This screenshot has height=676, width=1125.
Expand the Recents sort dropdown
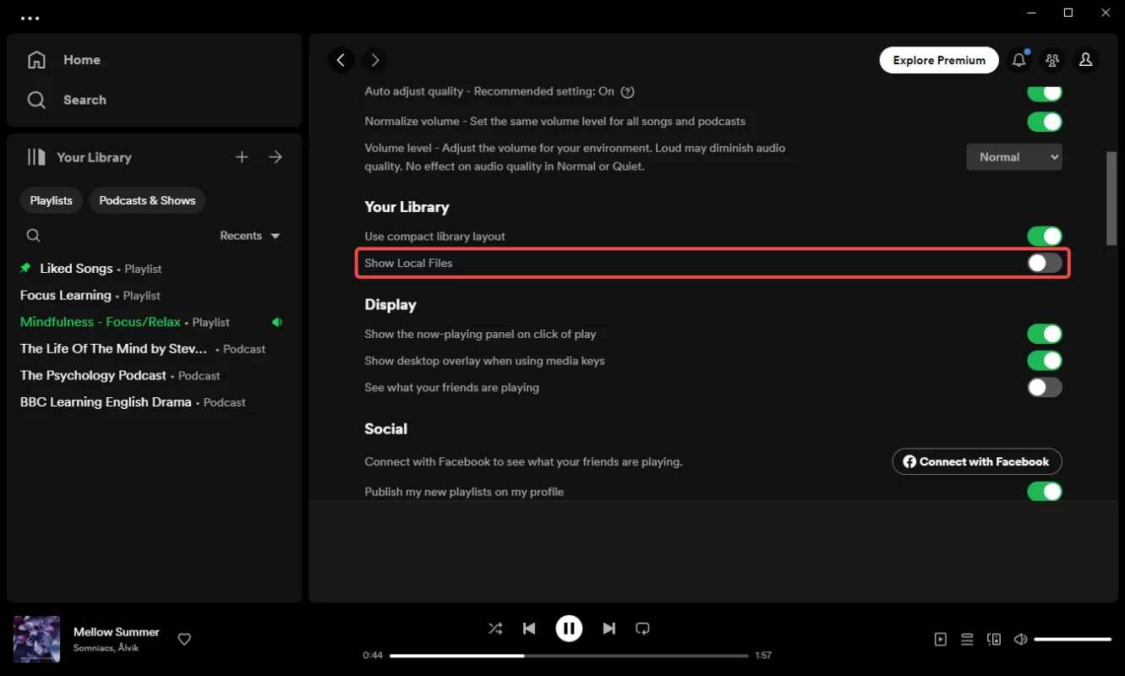(x=249, y=236)
